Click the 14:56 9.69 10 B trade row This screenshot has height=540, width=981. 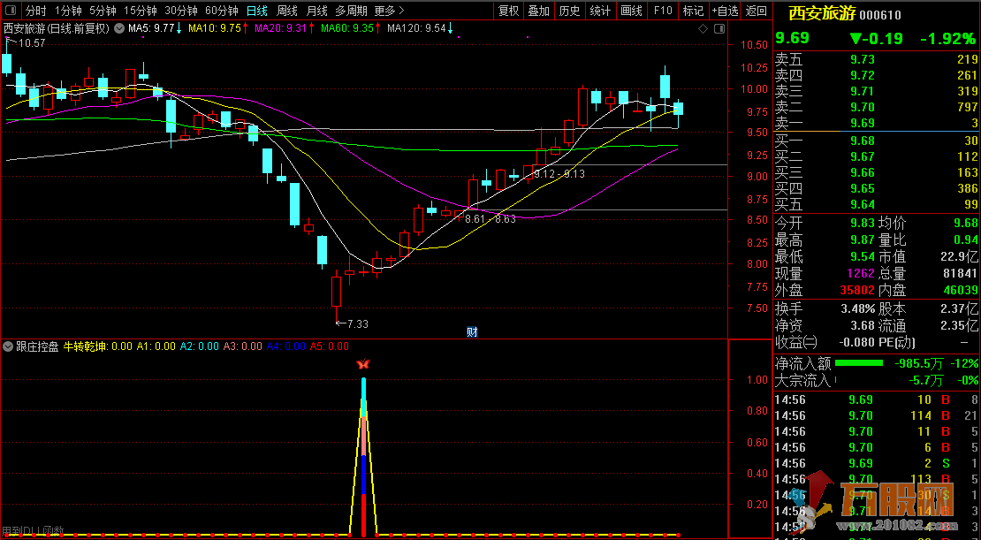click(x=876, y=399)
